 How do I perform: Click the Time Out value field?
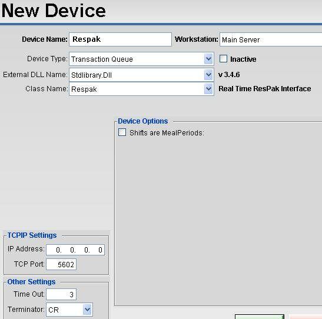pyautogui.click(x=61, y=294)
